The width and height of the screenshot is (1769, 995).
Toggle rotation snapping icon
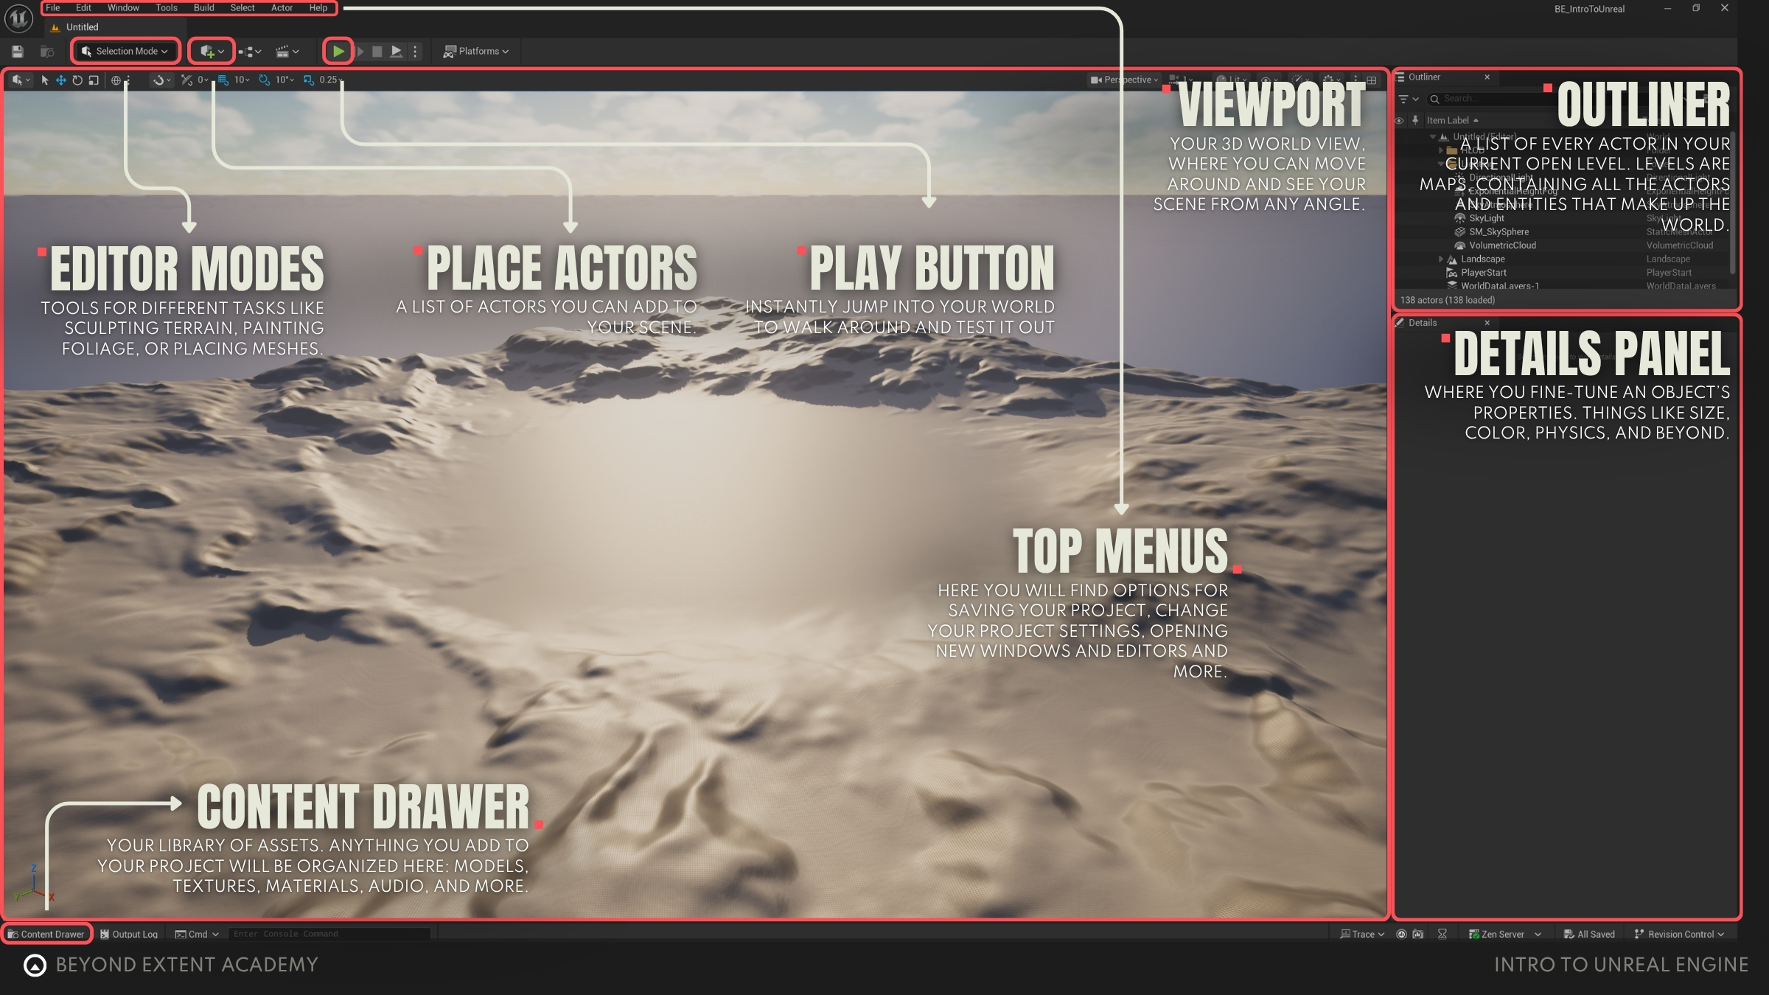pos(264,80)
